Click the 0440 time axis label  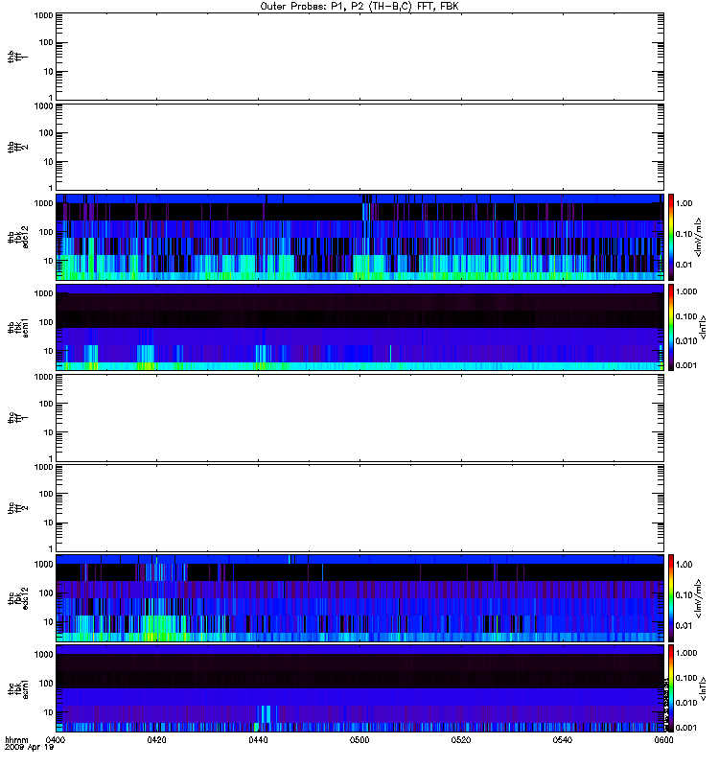258,739
